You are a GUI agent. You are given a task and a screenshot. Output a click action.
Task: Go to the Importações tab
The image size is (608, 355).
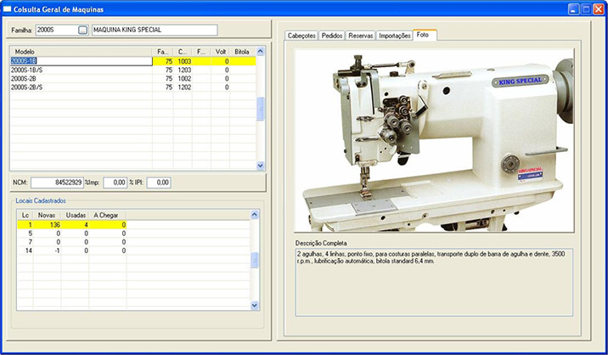tap(394, 36)
